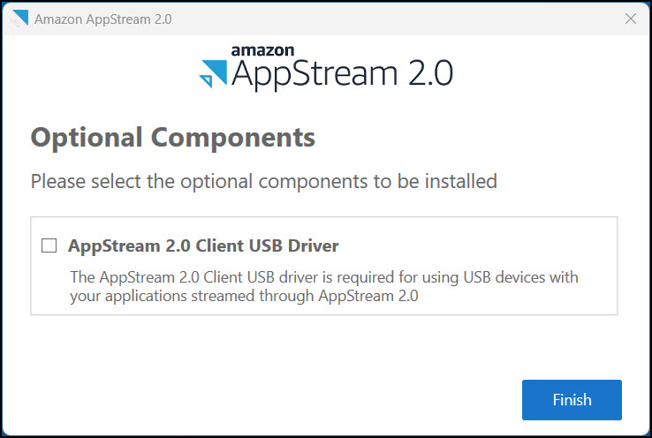Screen dimensions: 652x438
Task: Click the small "amazon" word in the logo
Action: (x=262, y=51)
